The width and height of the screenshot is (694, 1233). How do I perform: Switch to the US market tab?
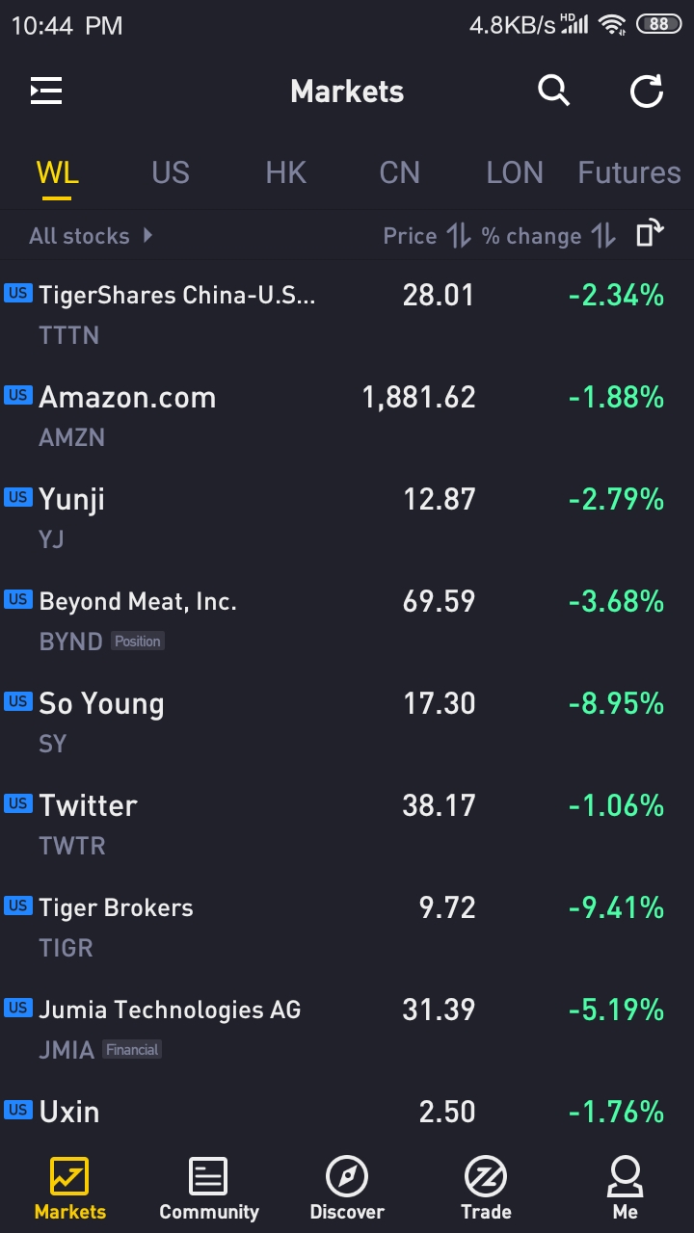[171, 172]
